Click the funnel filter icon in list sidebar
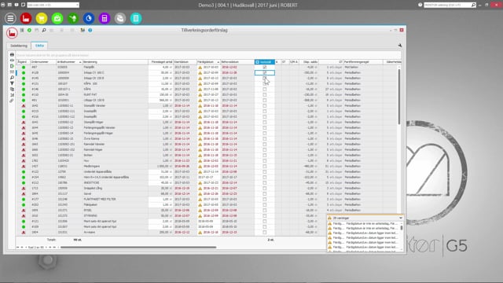The height and width of the screenshot is (283, 503). click(12, 83)
